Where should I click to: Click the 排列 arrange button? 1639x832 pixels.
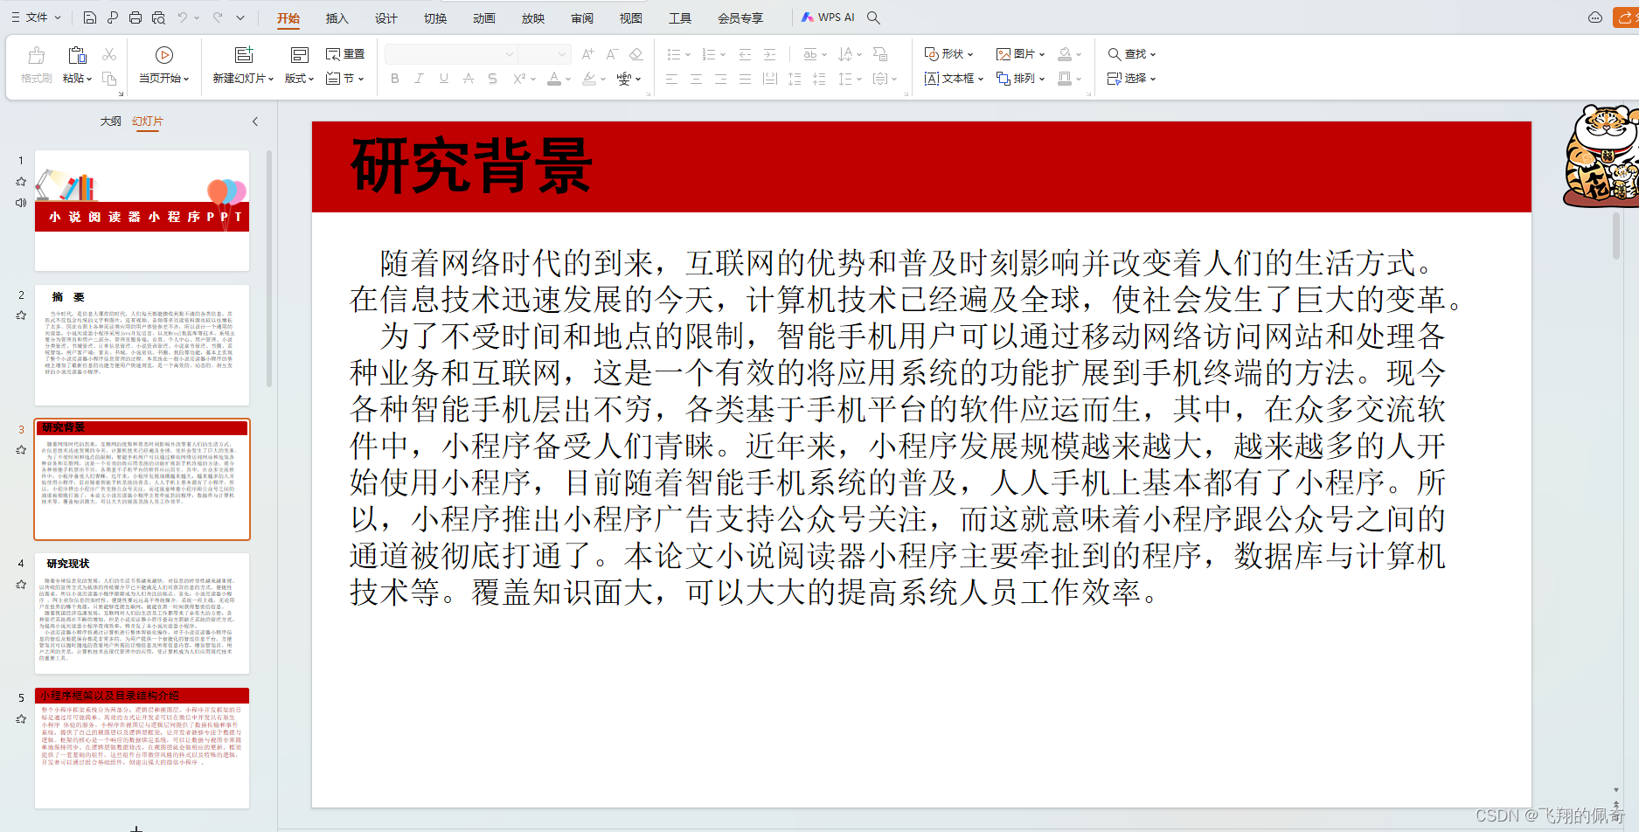point(1021,79)
